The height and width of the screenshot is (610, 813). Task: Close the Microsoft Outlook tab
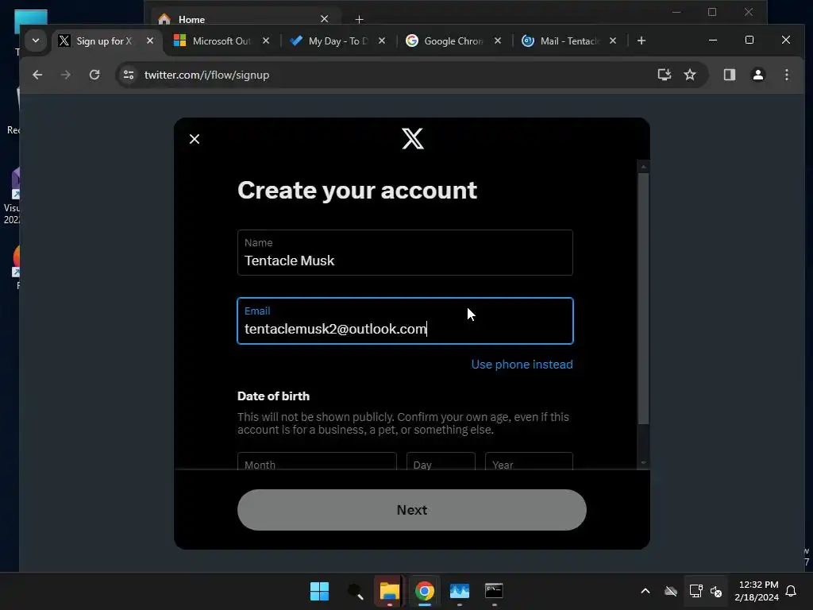266,41
